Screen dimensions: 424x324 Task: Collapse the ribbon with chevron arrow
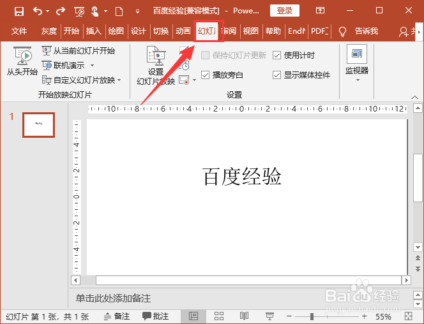[x=415, y=97]
